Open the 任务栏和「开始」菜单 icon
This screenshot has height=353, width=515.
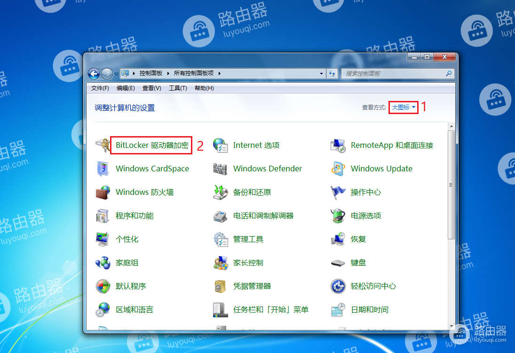220,310
